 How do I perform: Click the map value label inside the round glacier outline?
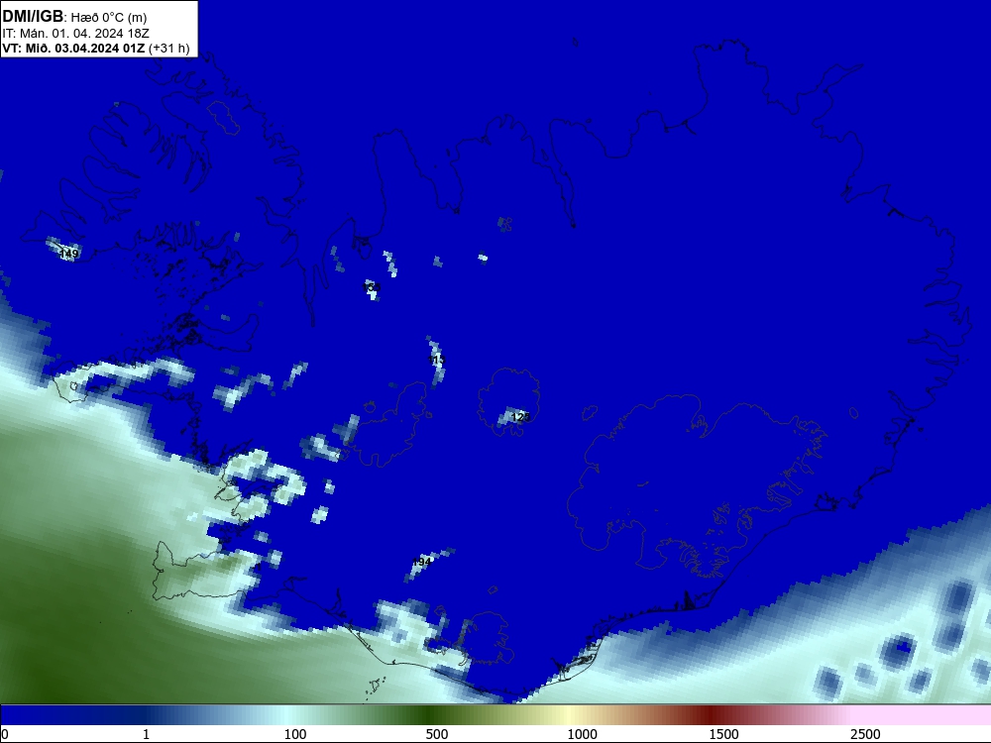coord(521,417)
